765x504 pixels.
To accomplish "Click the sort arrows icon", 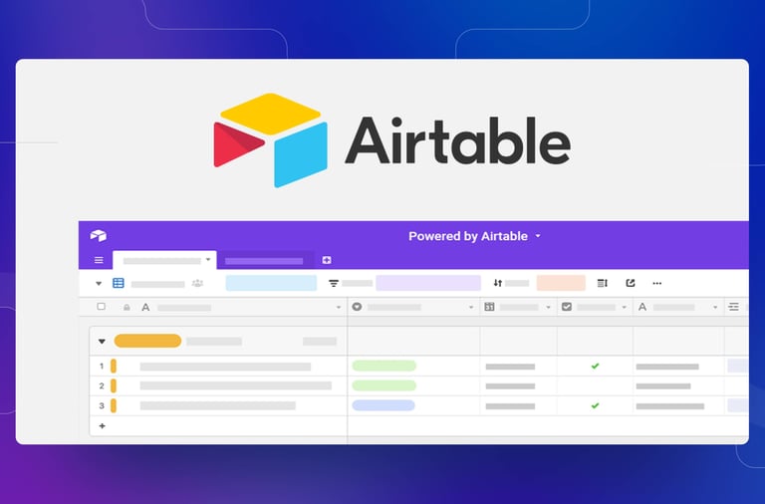I will point(498,283).
